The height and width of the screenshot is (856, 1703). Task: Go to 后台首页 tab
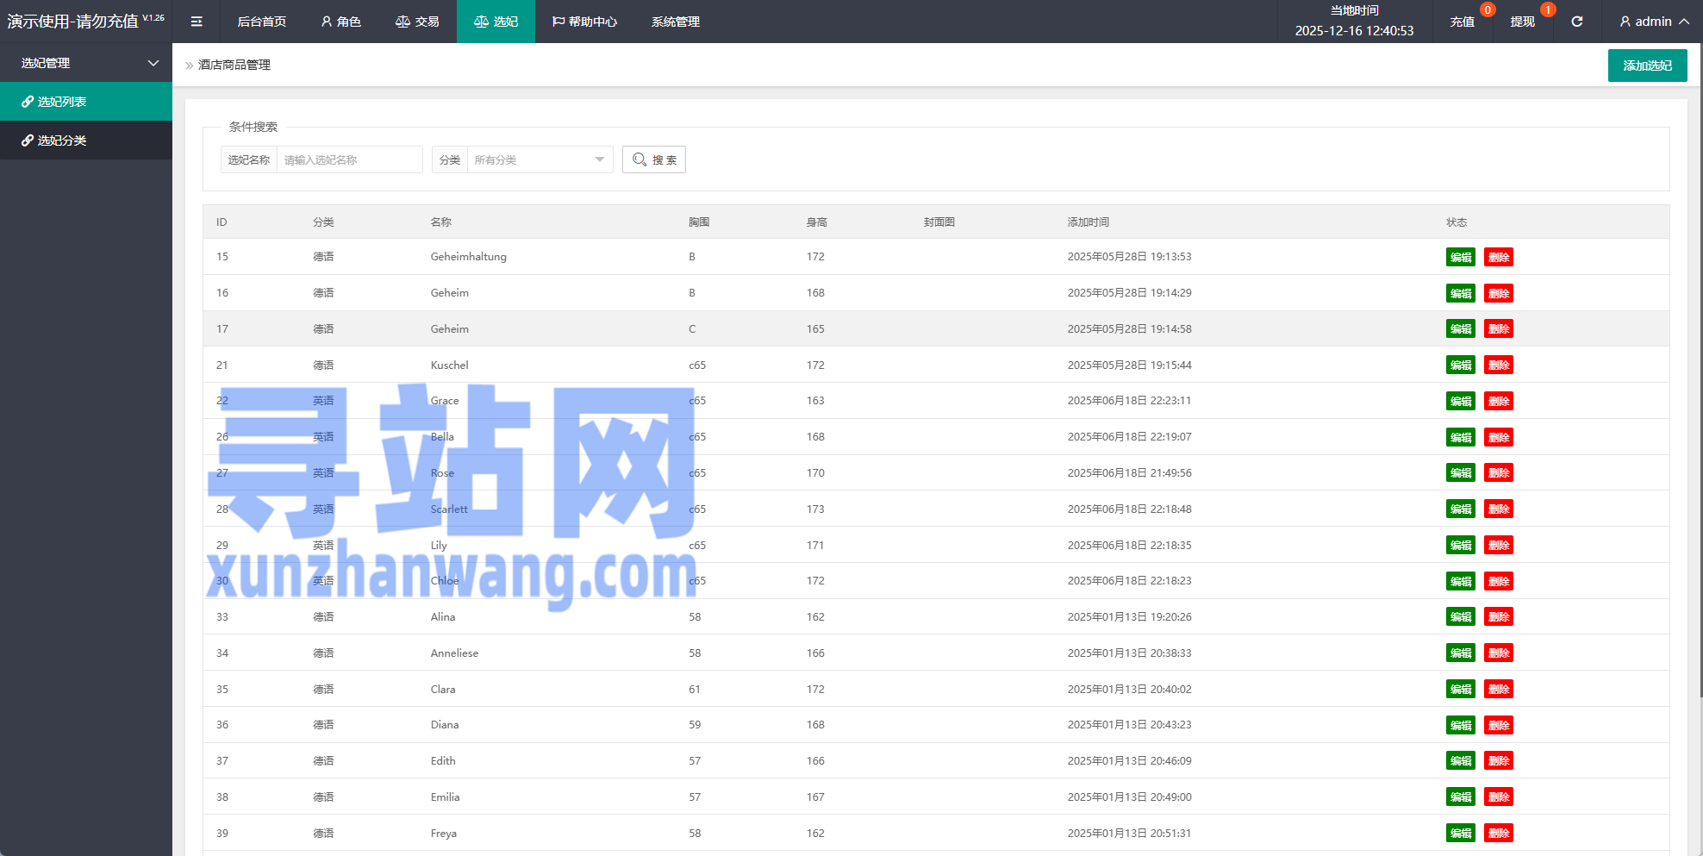pos(262,22)
